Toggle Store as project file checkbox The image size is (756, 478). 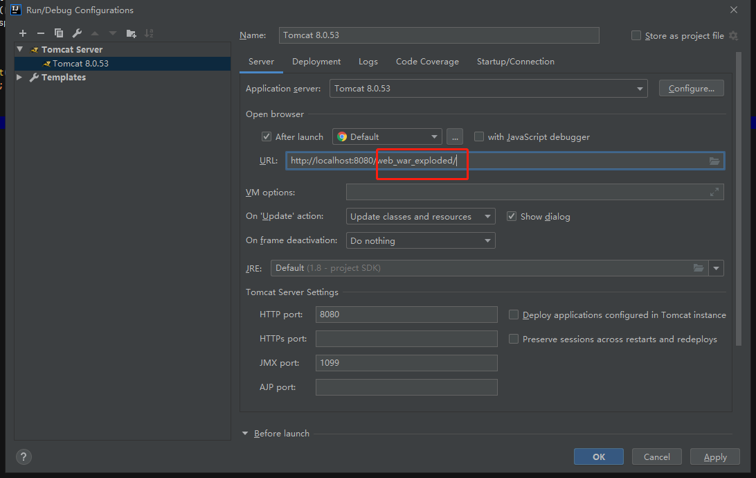(636, 36)
